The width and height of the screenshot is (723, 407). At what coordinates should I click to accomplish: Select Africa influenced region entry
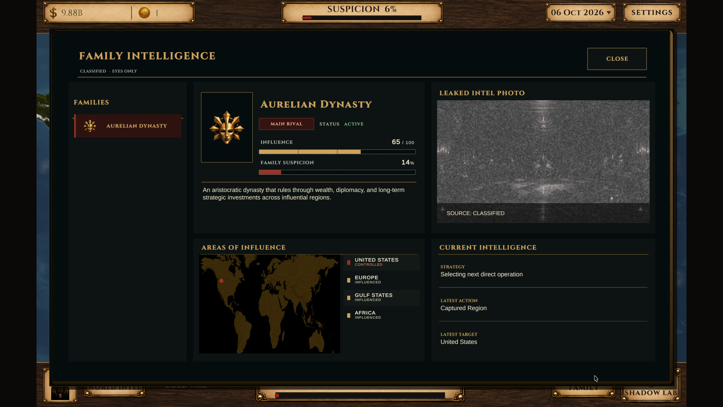[x=381, y=315]
